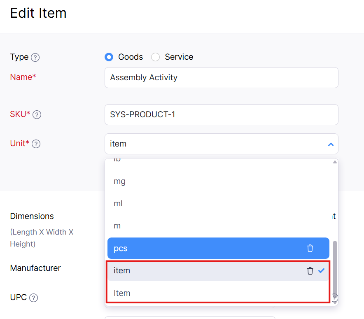Delete the pcs unit via trash icon
This screenshot has width=364, height=319.
(x=310, y=248)
